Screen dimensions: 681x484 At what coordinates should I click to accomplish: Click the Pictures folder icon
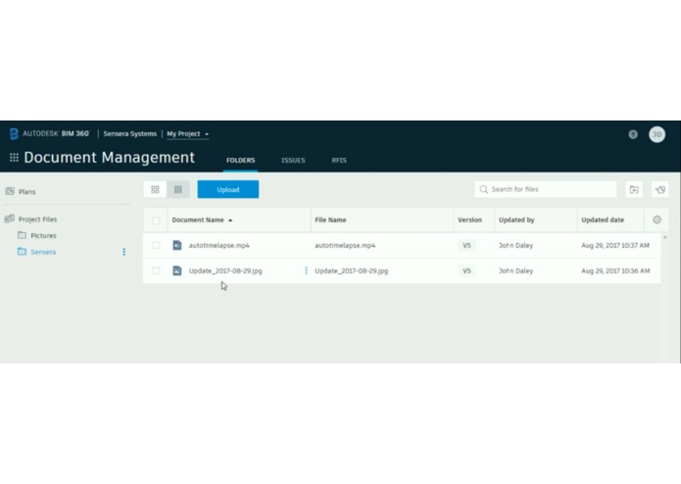tap(22, 235)
